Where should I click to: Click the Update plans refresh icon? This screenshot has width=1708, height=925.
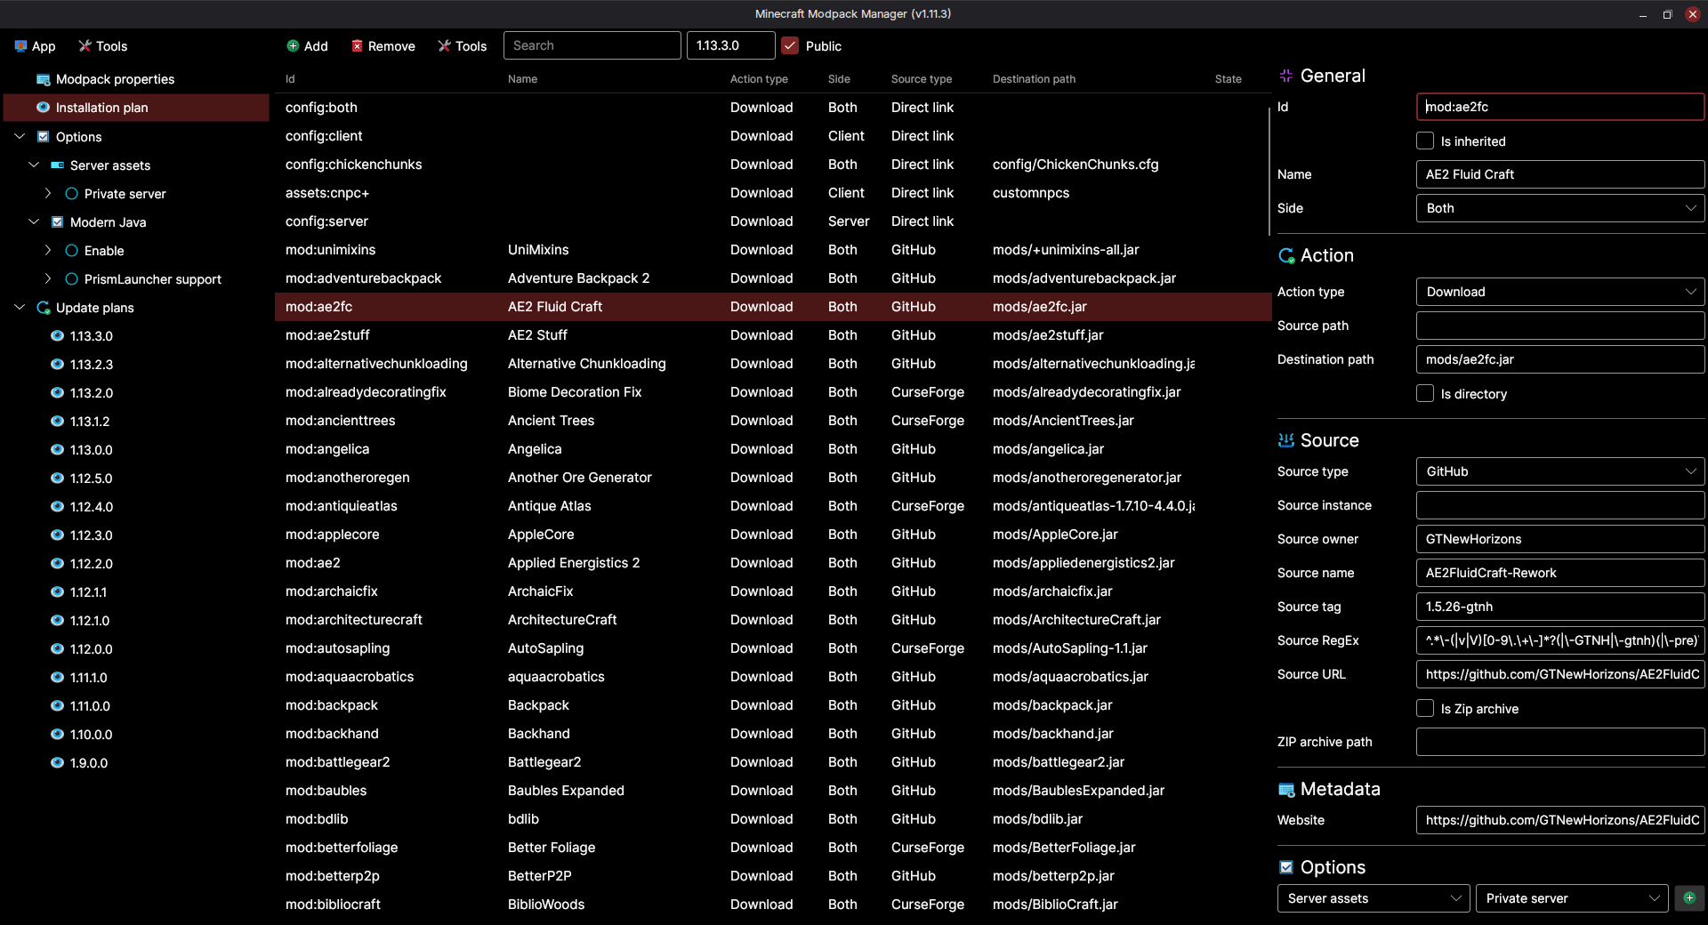click(43, 308)
